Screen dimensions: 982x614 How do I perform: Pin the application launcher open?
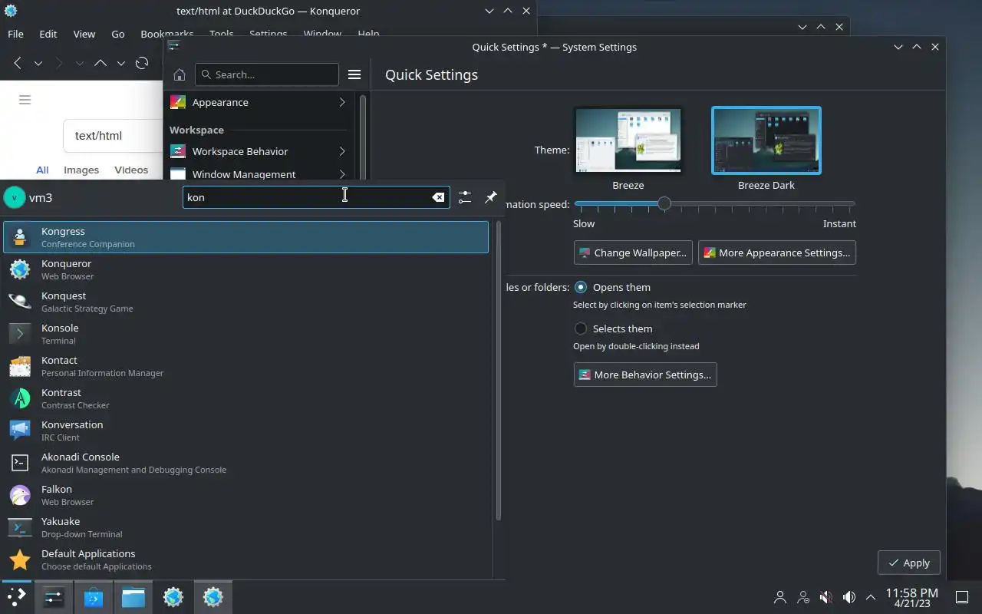pos(491,197)
